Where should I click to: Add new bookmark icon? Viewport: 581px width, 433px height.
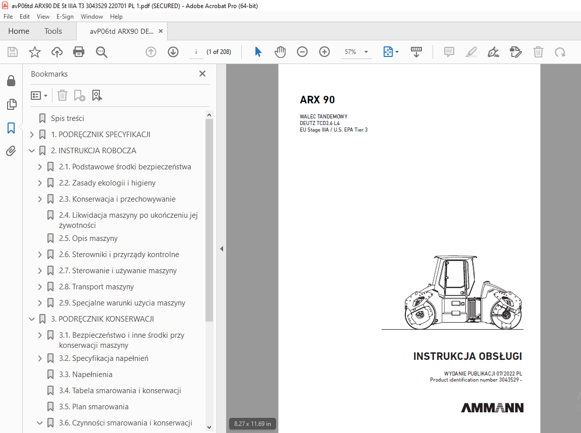[79, 95]
